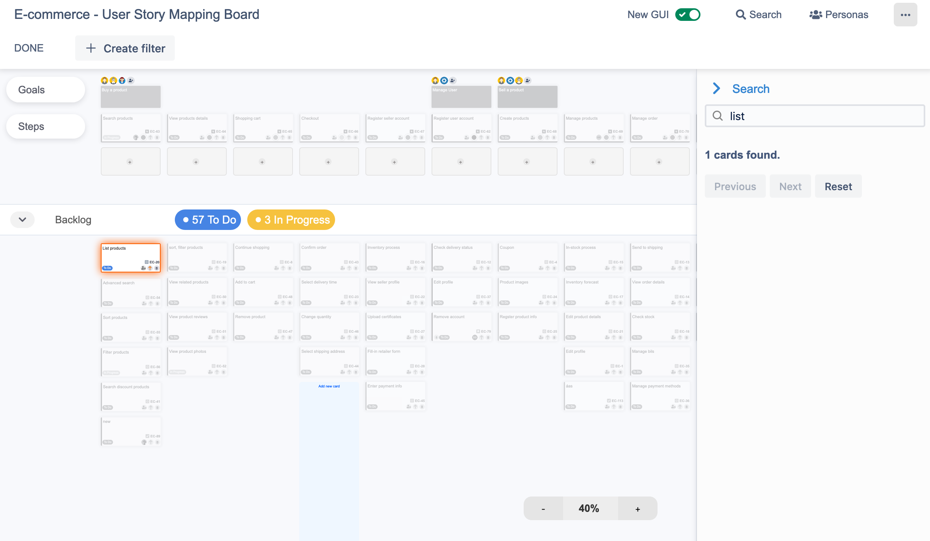Open the three-dots more options menu
Viewport: 930px width, 541px height.
(905, 15)
